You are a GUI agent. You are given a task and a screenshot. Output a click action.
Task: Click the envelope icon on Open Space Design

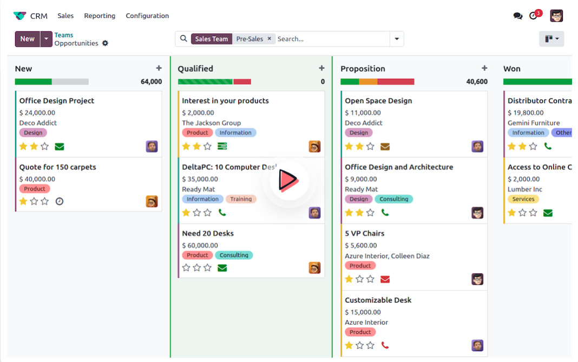click(385, 147)
